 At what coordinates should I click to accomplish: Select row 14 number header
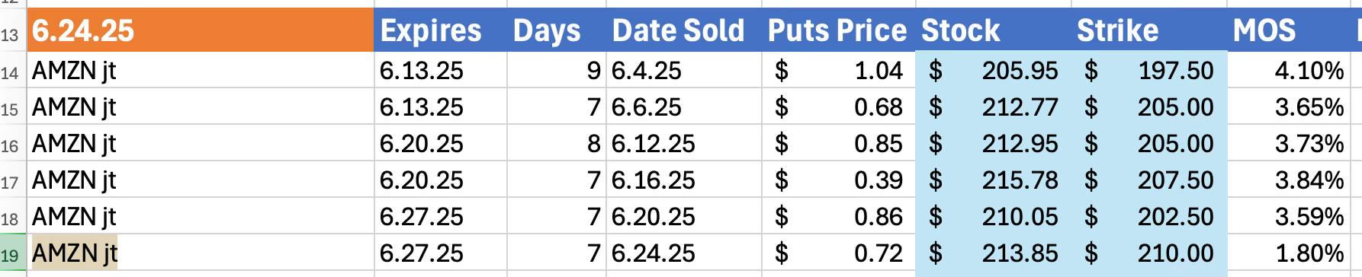(13, 71)
